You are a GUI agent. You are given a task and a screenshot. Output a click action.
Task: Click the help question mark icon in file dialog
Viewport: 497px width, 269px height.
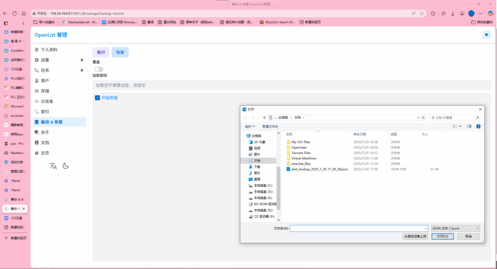(478, 126)
